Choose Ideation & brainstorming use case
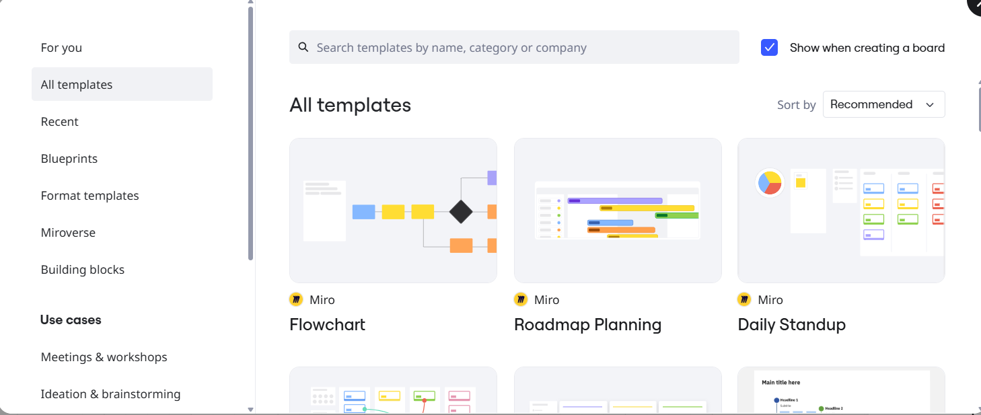981x415 pixels. click(x=111, y=394)
